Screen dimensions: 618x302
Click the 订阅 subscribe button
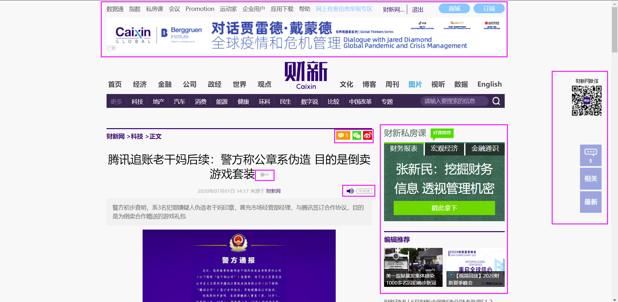click(489, 9)
